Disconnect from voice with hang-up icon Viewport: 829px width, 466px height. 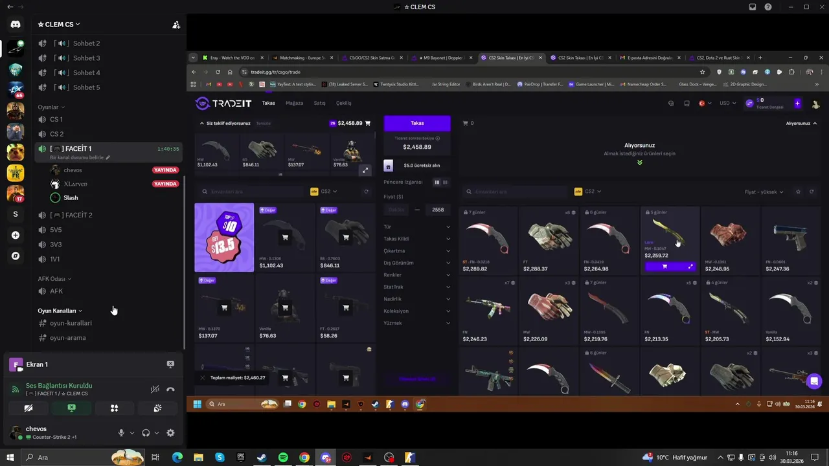170,389
